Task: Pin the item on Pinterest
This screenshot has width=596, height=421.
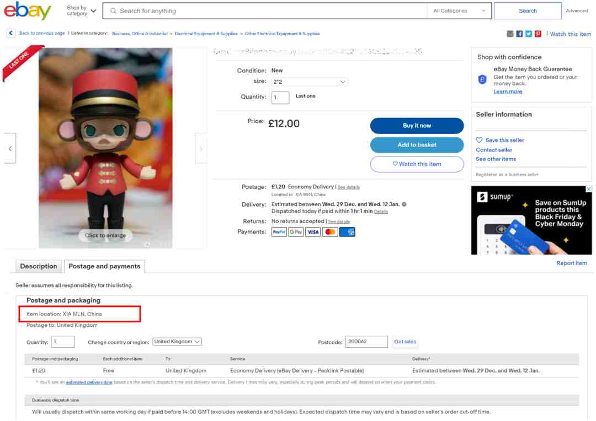Action: (x=538, y=34)
